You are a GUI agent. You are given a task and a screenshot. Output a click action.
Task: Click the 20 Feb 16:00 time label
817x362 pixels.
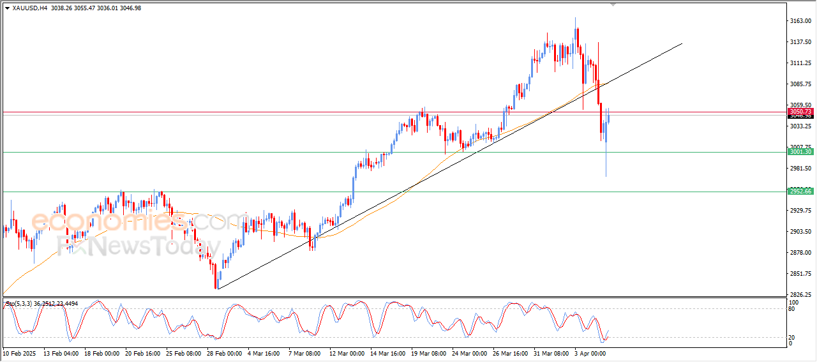[x=142, y=352]
